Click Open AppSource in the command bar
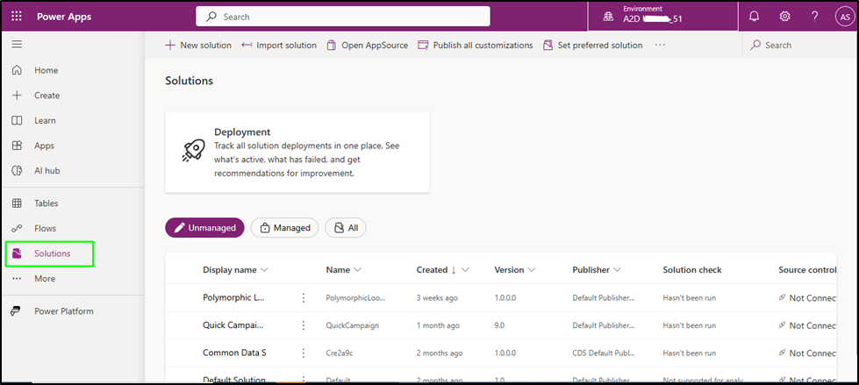Image resolution: width=859 pixels, height=385 pixels. [367, 46]
